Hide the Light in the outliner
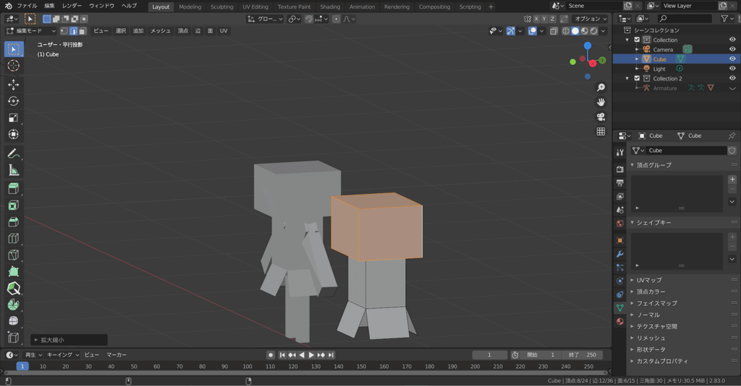This screenshot has width=741, height=386. point(732,69)
